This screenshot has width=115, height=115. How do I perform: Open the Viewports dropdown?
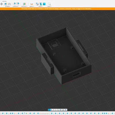pyautogui.click(x=66, y=110)
